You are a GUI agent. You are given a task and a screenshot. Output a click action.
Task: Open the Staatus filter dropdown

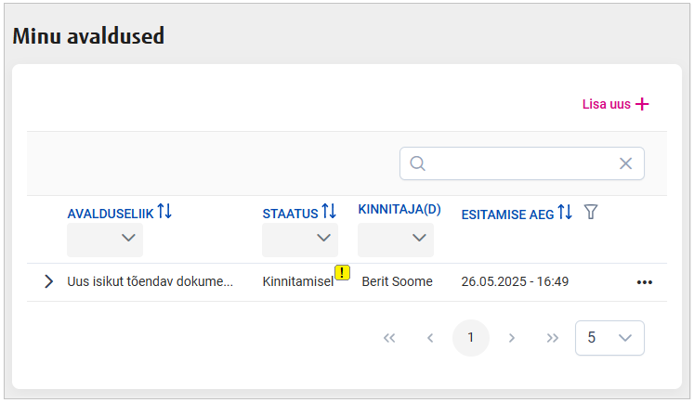300,240
